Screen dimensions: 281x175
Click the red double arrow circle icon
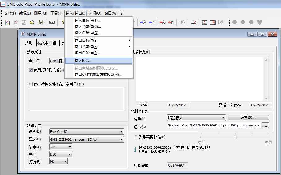162,22
